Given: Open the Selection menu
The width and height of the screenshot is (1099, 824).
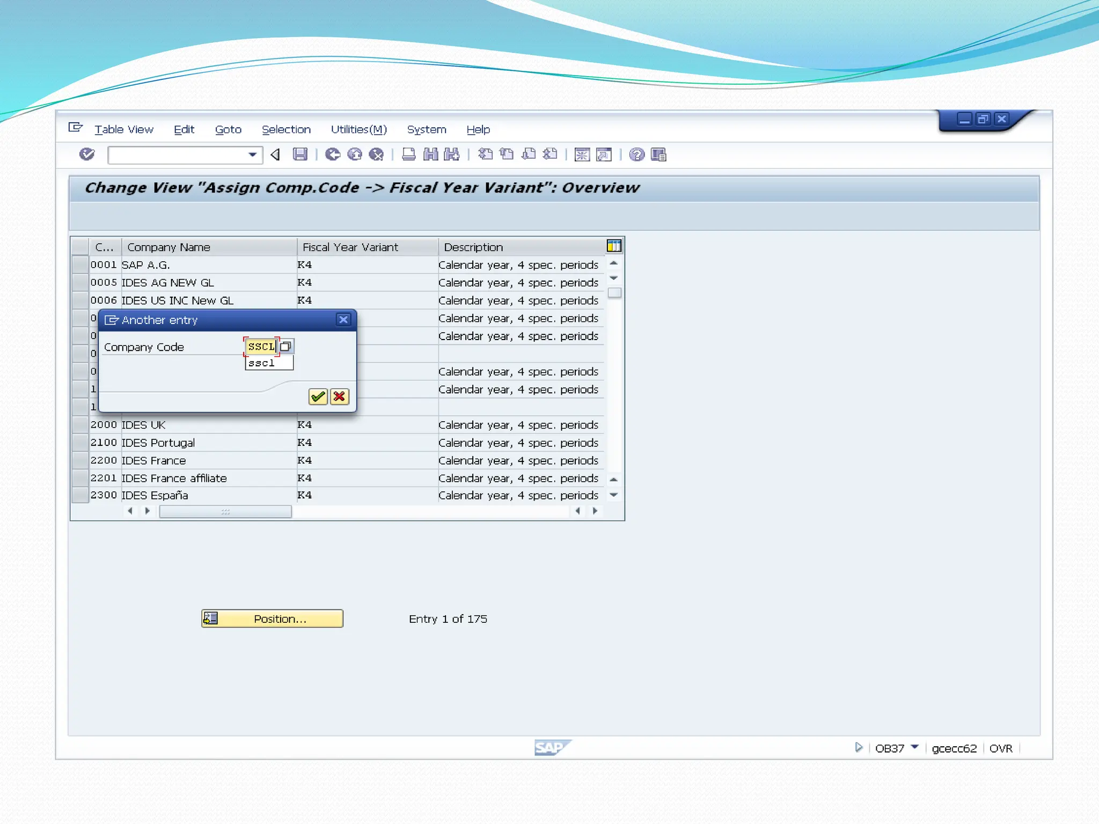Looking at the screenshot, I should 286,129.
